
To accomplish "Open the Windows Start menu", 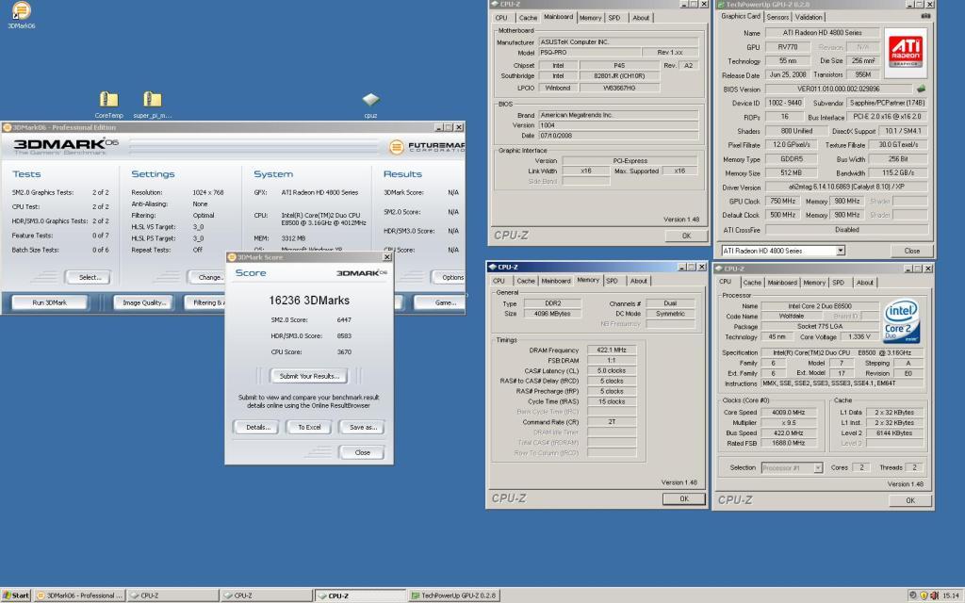I will [x=16, y=595].
